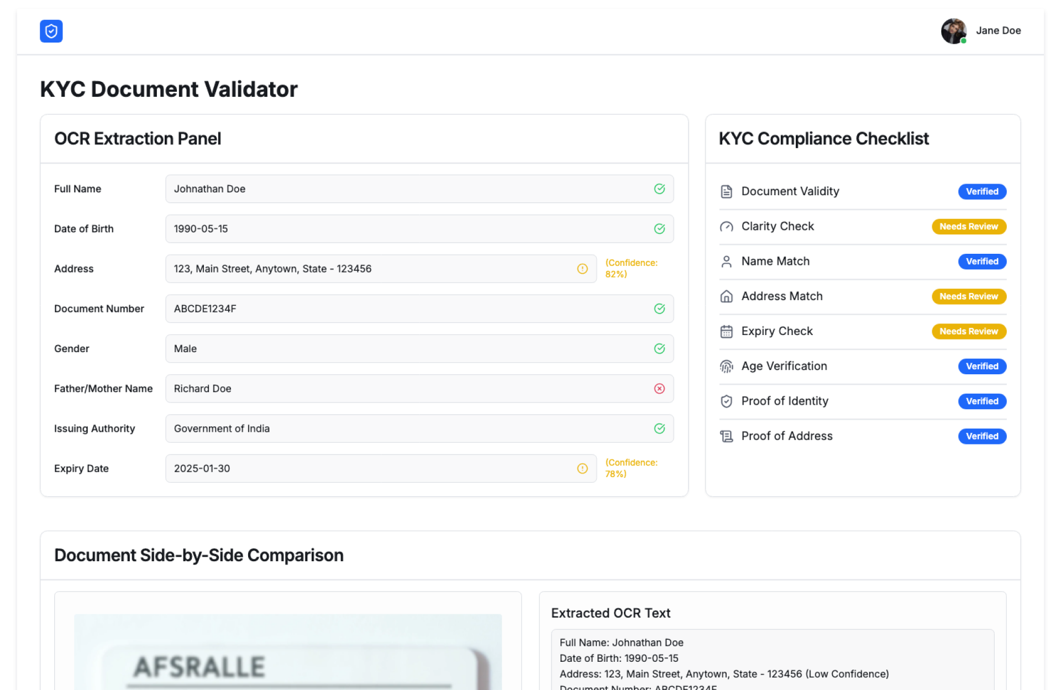Click the Needs Review badge for Expiry Check
Screen dimensions: 1061x690
click(x=969, y=331)
